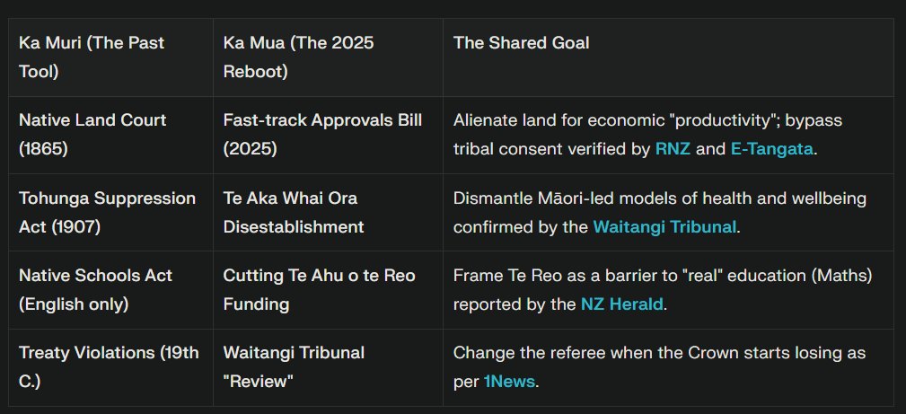Click the "Te Aka Whai Ora Disestablishment" cell
This screenshot has width=906, height=414.
[x=294, y=212]
